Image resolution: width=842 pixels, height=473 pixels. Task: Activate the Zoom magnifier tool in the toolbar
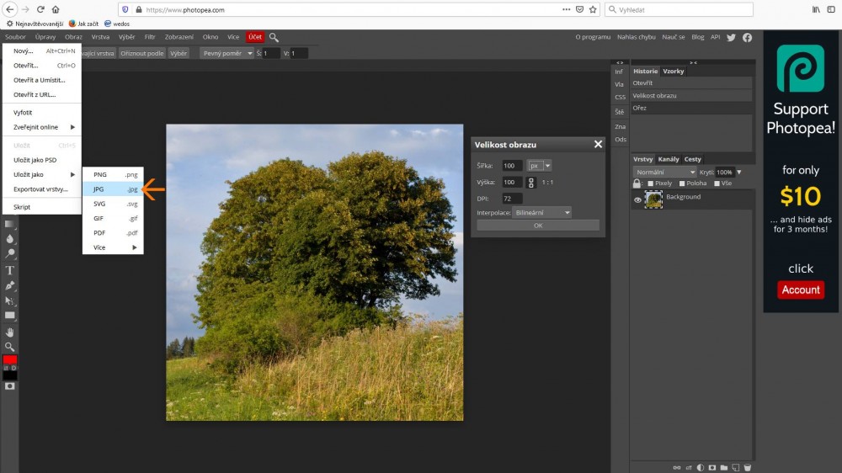(x=10, y=347)
